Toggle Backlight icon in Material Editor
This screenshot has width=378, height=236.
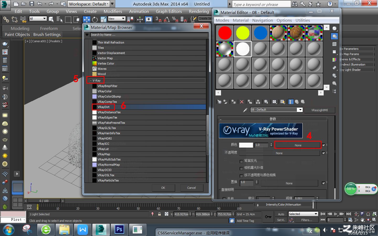[x=334, y=36]
